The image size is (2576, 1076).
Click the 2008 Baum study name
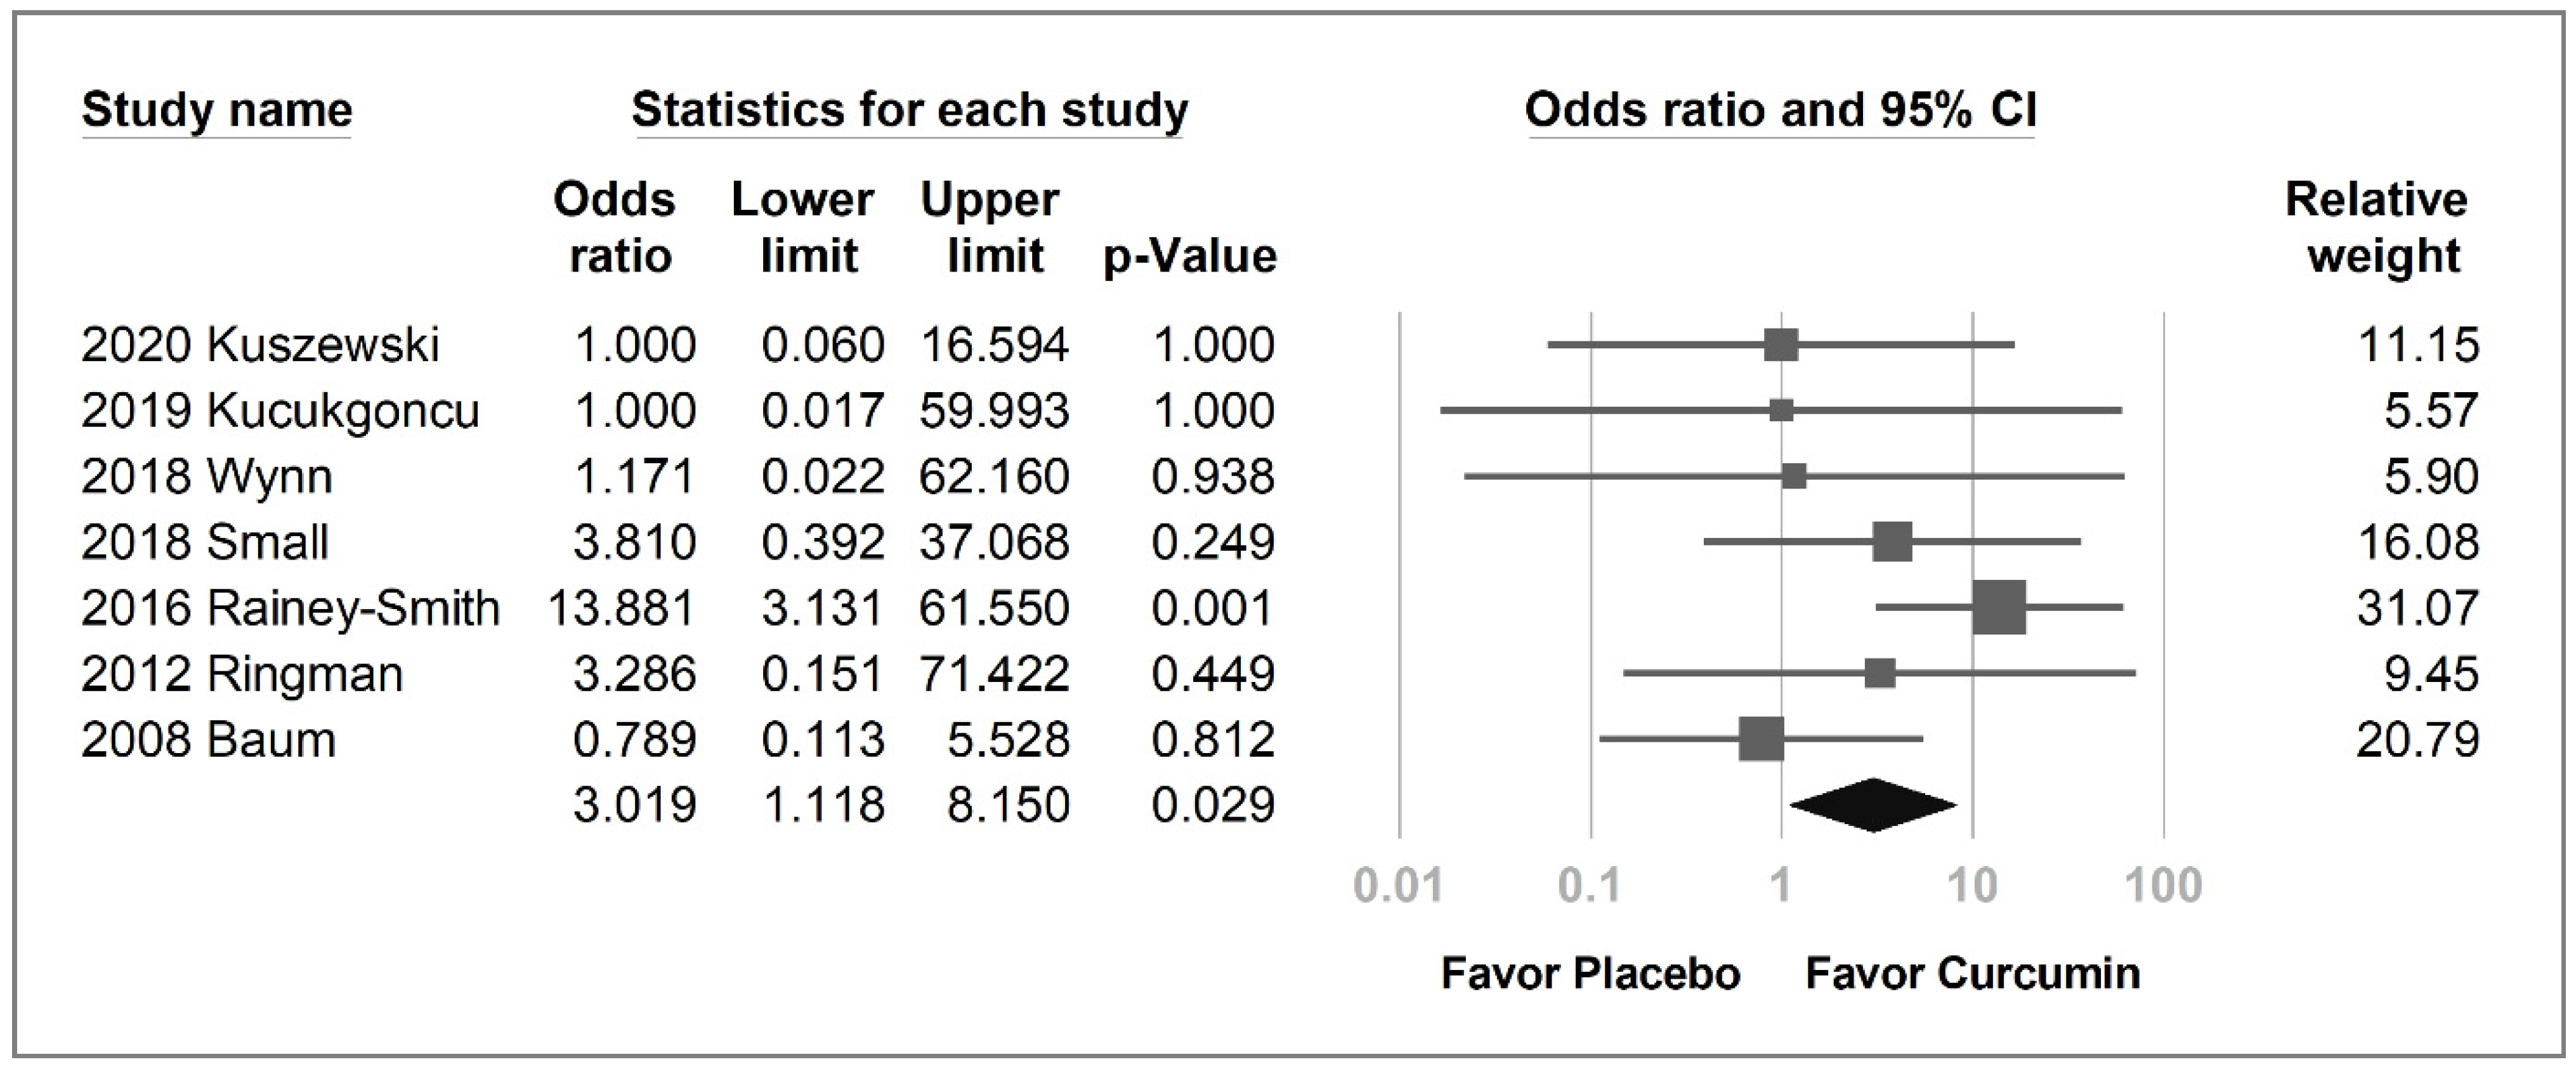(208, 740)
